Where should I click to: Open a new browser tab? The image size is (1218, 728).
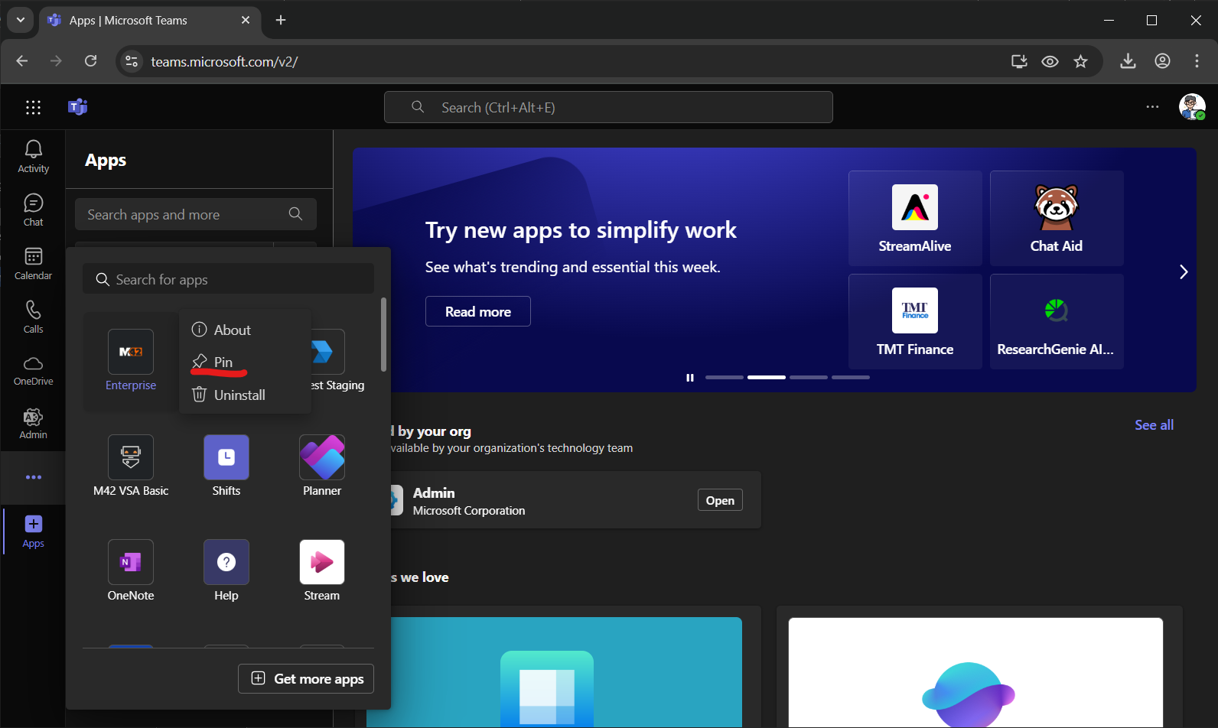[x=281, y=20]
